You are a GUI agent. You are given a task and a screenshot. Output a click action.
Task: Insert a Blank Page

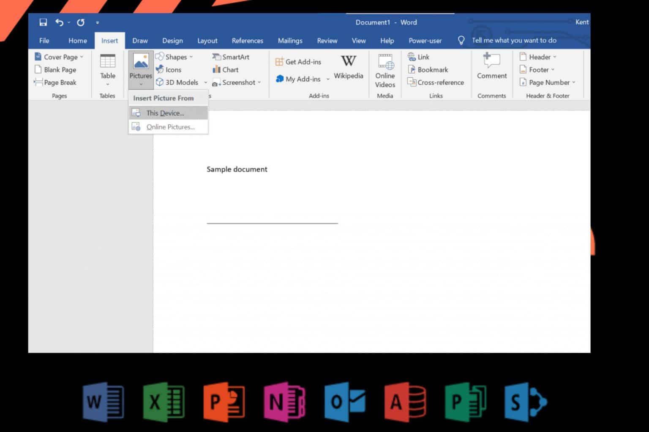pos(55,70)
